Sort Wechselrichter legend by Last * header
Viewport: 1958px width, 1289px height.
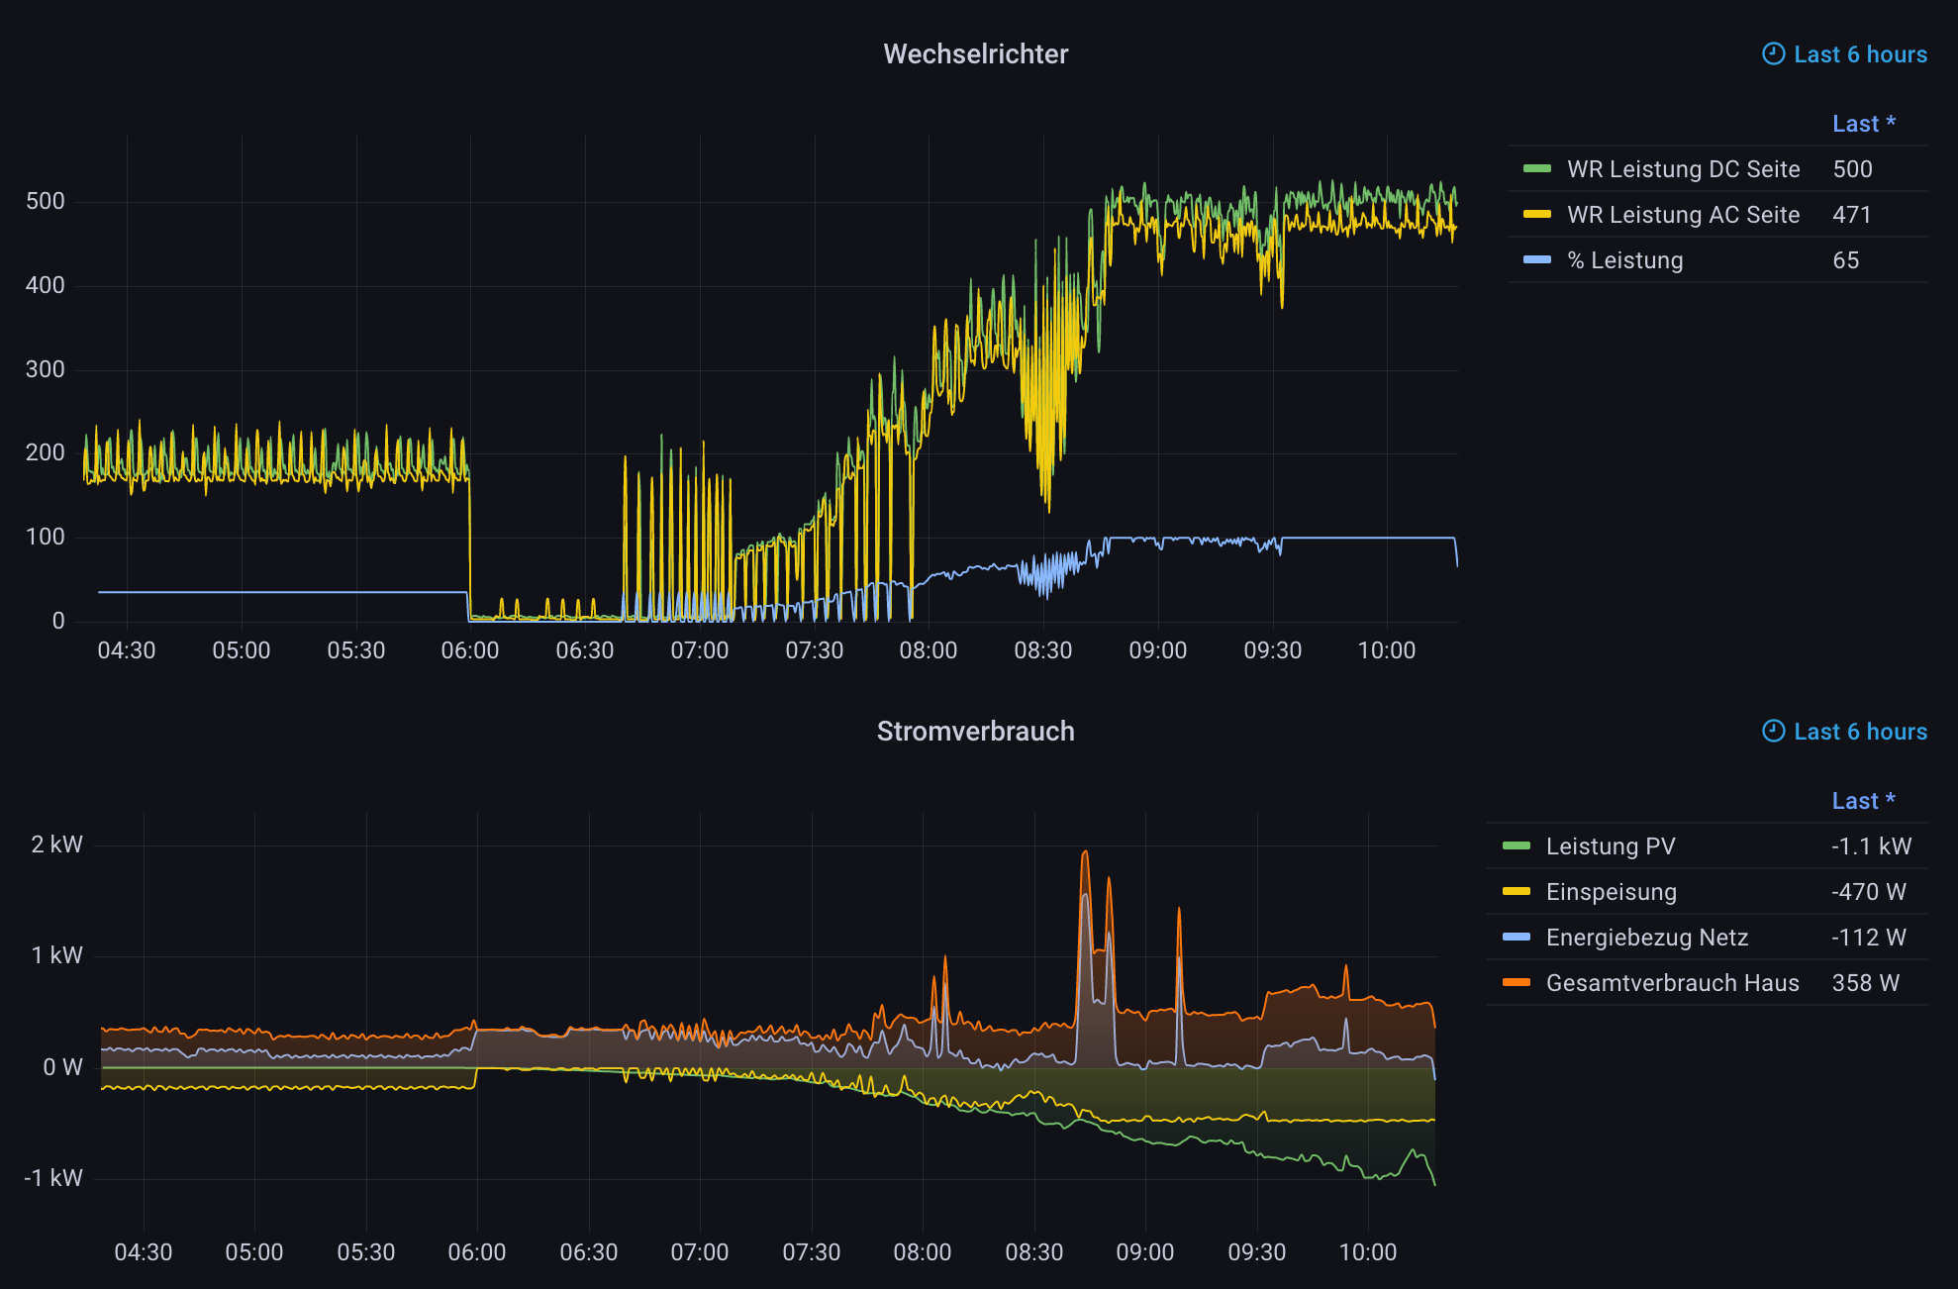click(1863, 124)
